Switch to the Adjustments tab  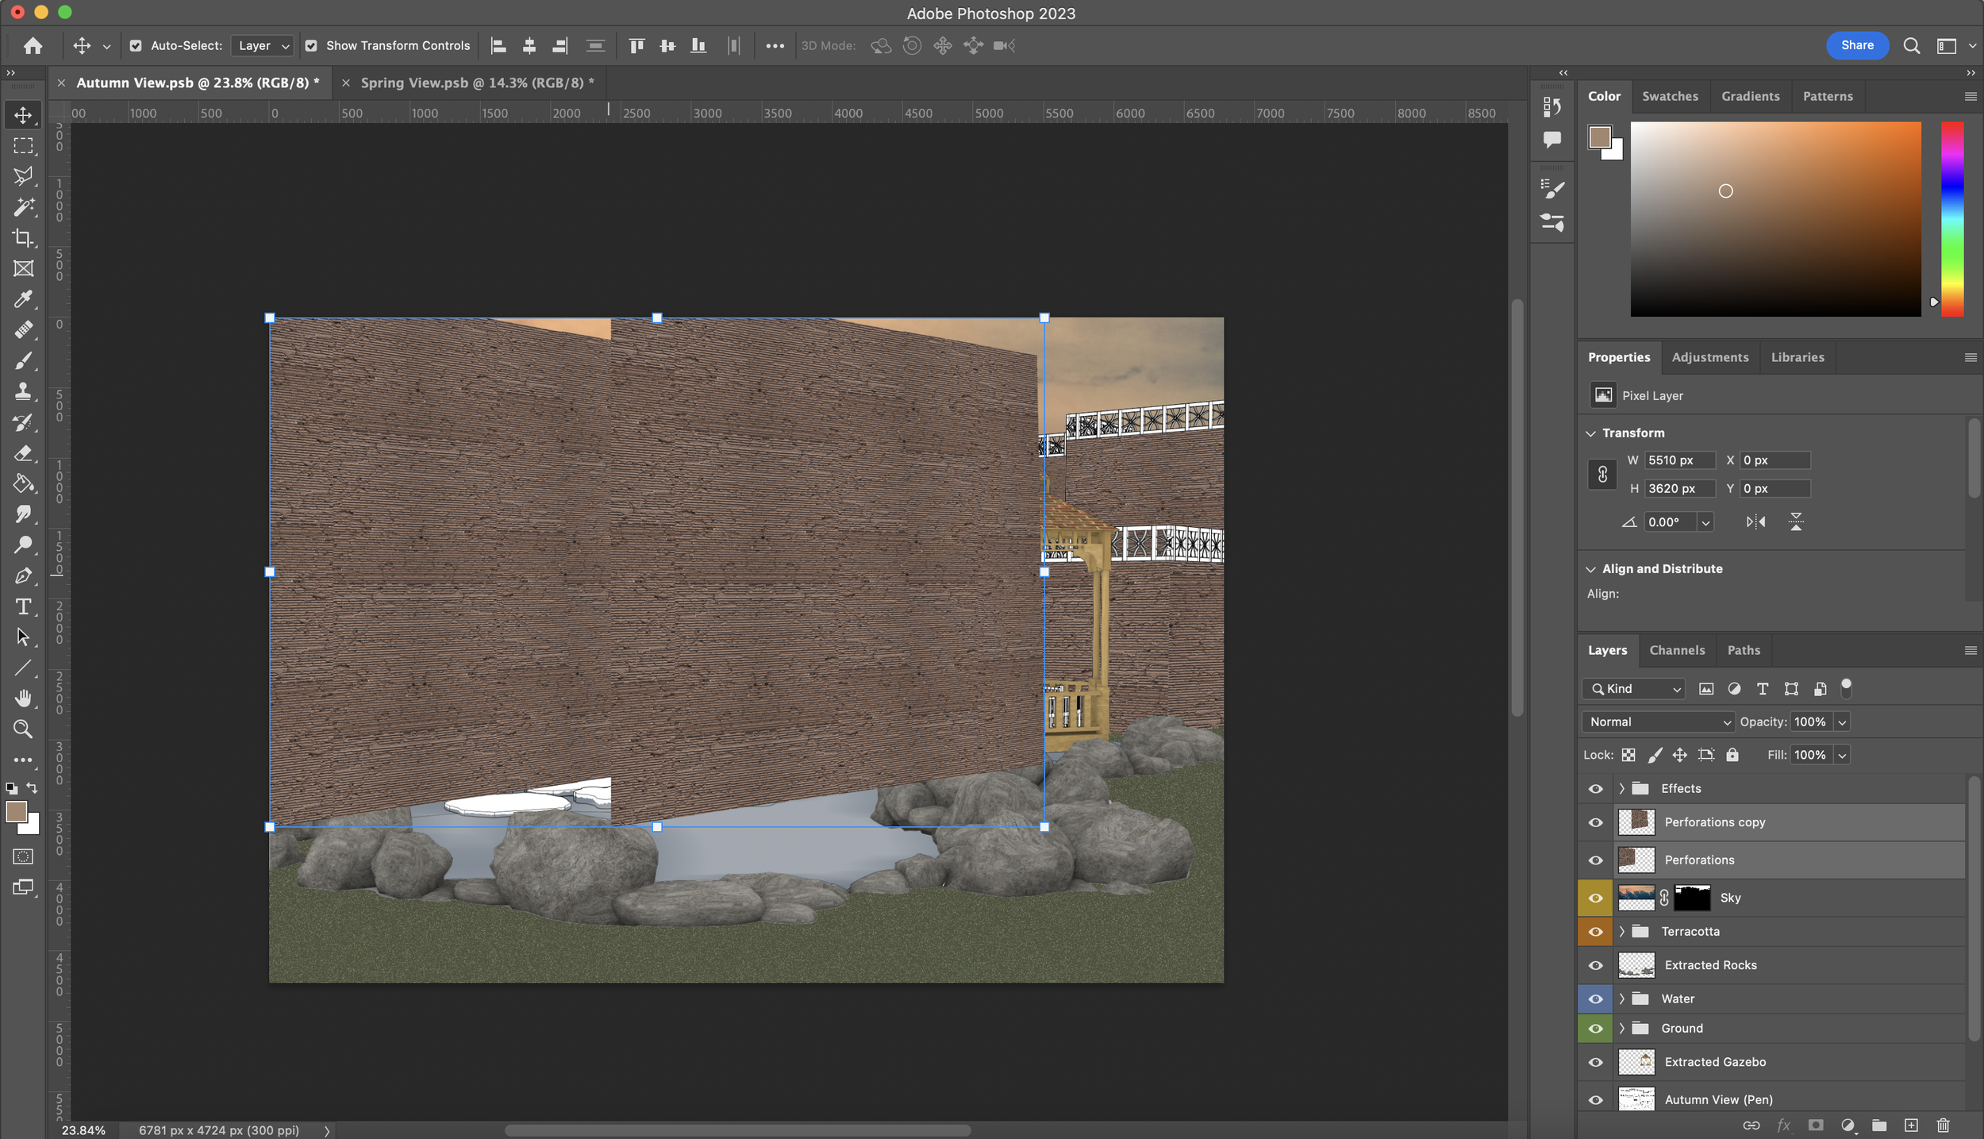[x=1709, y=357]
